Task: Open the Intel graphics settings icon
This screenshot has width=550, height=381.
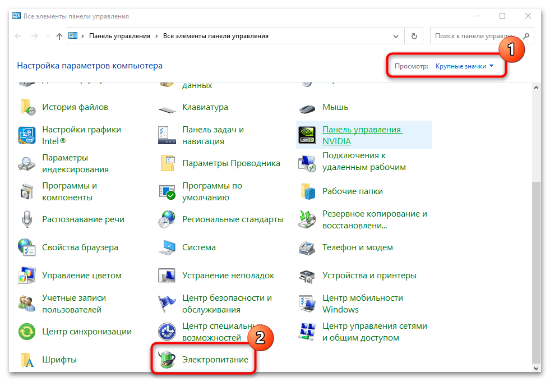Action: [27, 136]
